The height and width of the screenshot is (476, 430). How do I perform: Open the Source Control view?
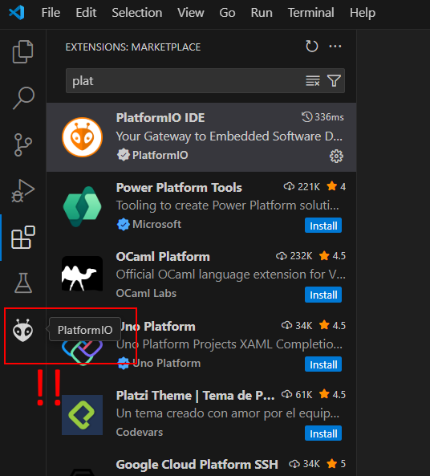pyautogui.click(x=23, y=144)
